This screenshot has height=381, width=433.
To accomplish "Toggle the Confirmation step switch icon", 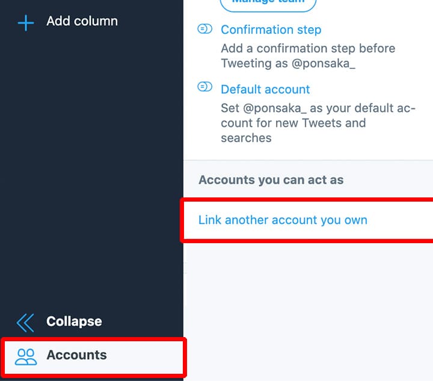I will [x=204, y=29].
